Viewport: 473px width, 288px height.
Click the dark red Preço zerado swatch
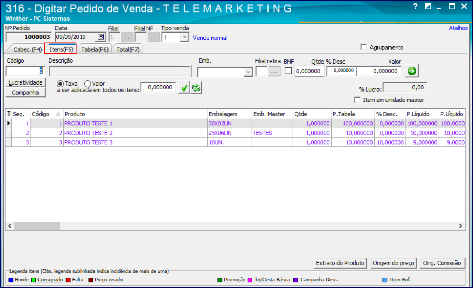(x=91, y=280)
